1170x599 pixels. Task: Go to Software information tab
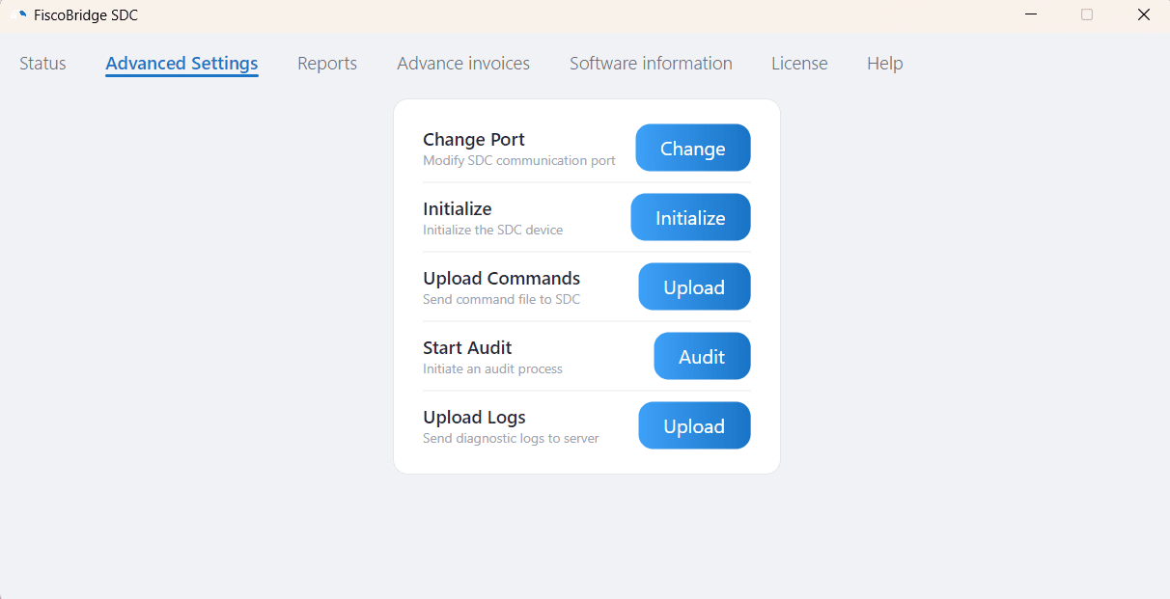[x=651, y=64]
